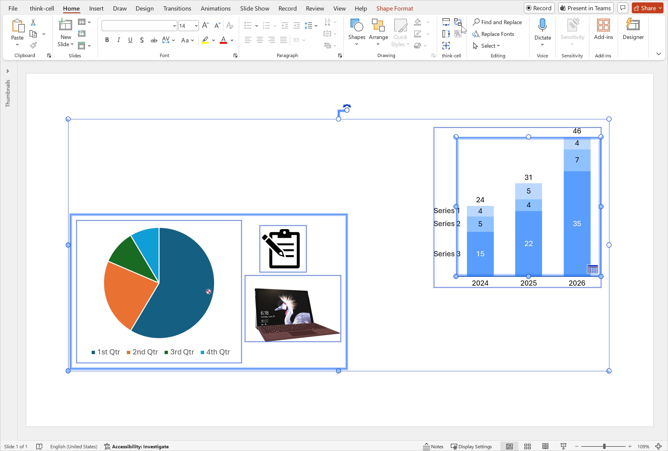Switch to the Shape Format tab
This screenshot has height=451, width=668.
tap(395, 8)
